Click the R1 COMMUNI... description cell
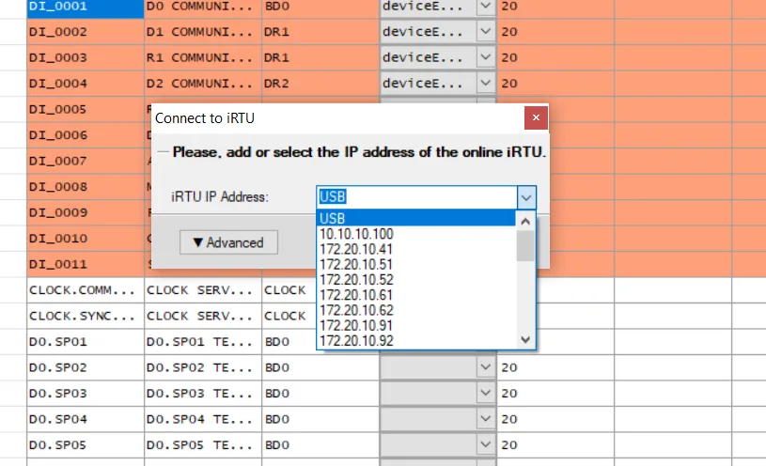This screenshot has height=466, width=766. (x=203, y=57)
